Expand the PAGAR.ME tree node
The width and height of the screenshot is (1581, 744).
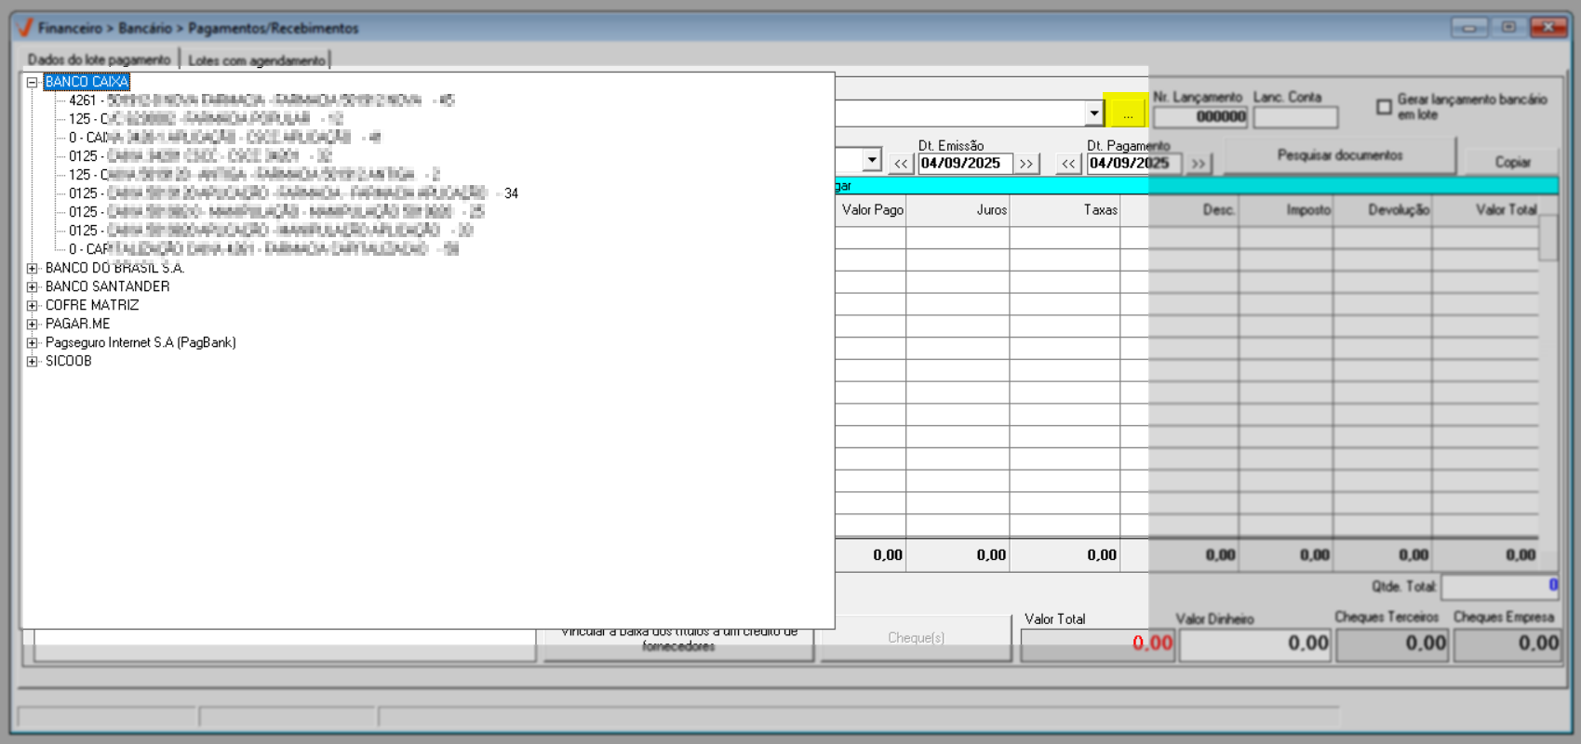pyautogui.click(x=32, y=324)
